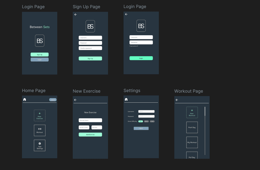Select the Settings frame title

click(x=132, y=91)
